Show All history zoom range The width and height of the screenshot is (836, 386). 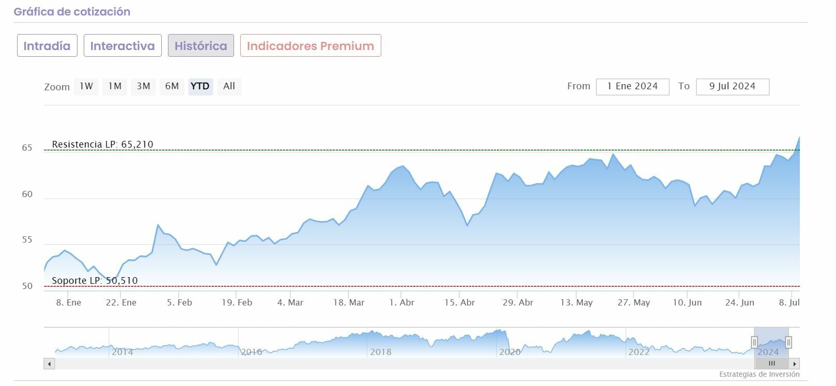[229, 86]
